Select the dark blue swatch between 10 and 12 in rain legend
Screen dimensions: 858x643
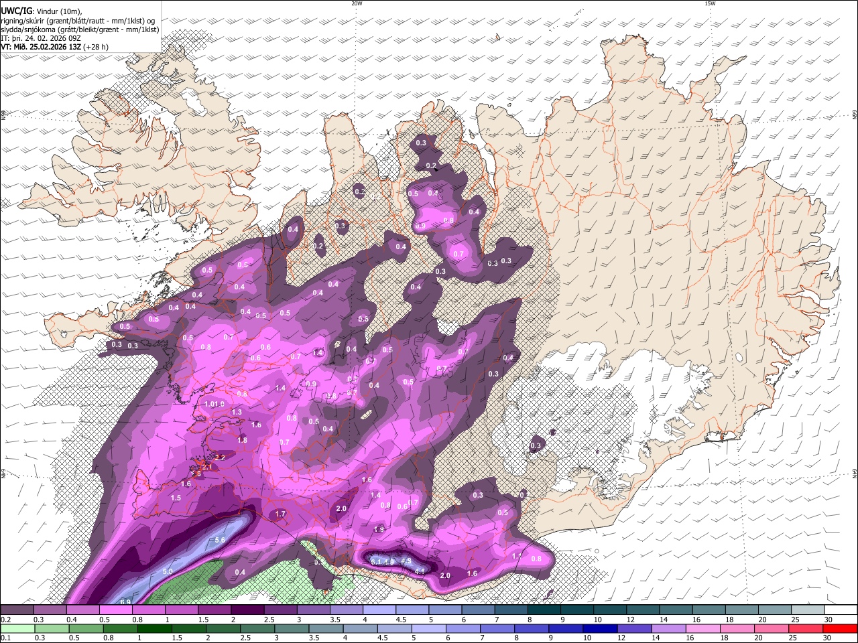(x=600, y=628)
